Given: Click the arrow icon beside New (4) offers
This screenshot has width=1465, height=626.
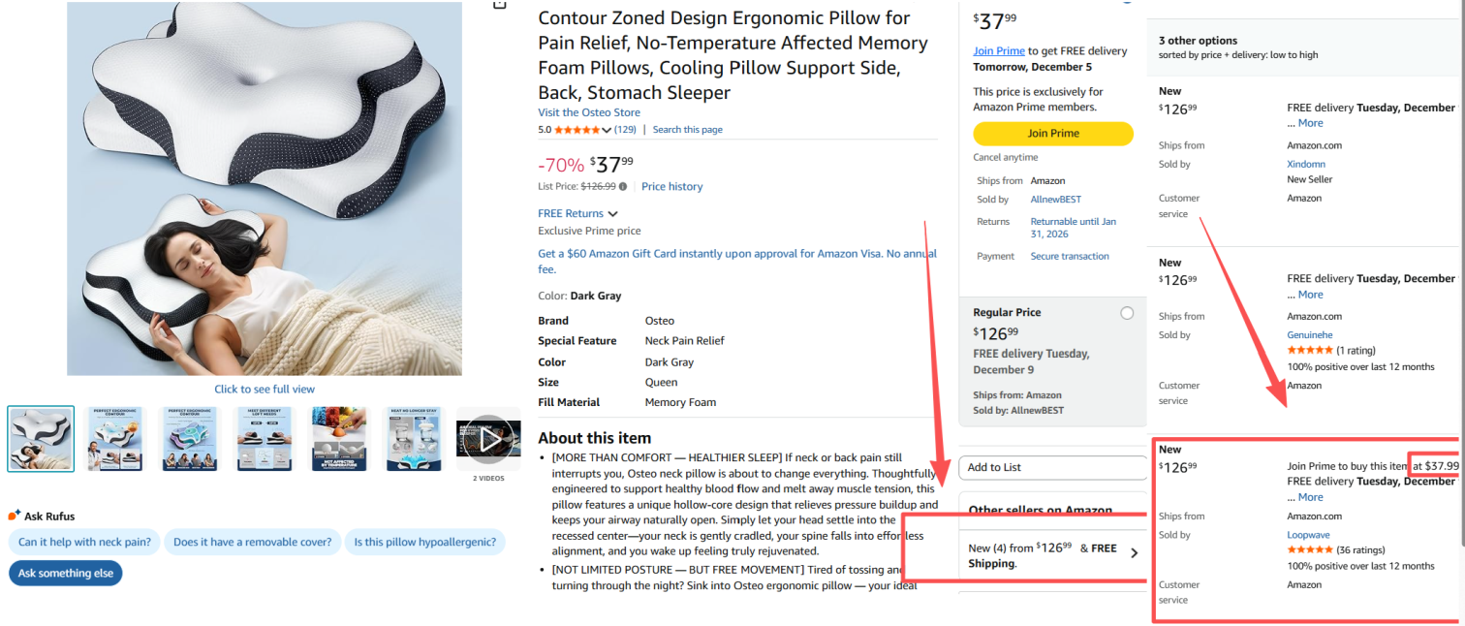Looking at the screenshot, I should 1135,553.
